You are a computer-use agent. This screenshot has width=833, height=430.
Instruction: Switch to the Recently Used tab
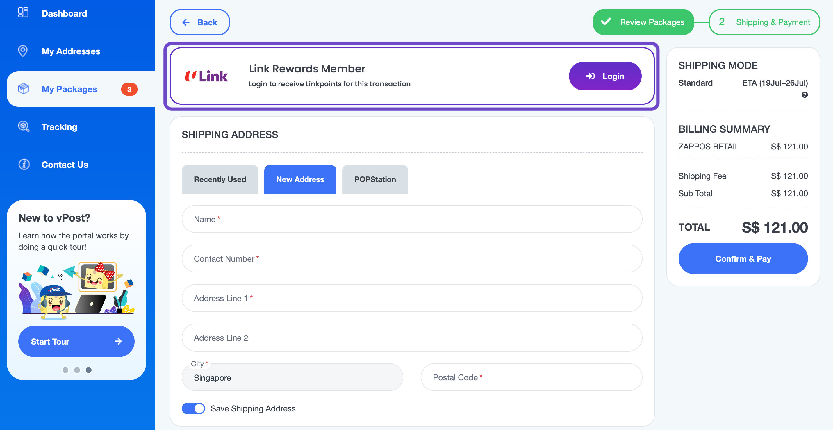(220, 179)
